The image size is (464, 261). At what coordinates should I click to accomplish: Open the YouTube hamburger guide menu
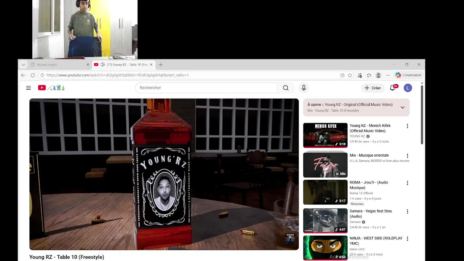(28, 88)
